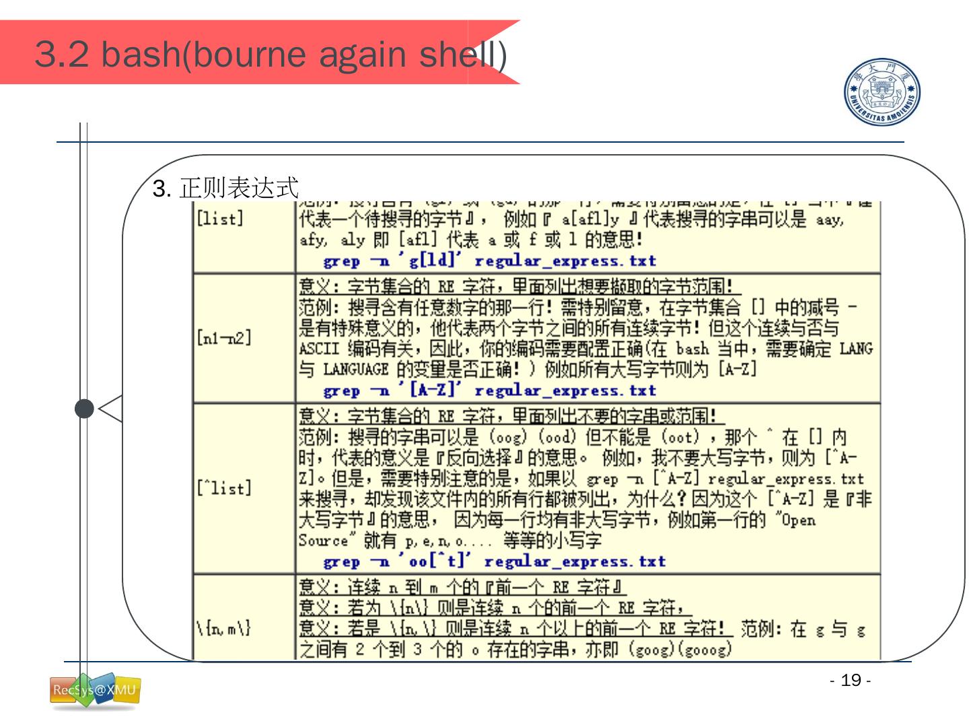Click the underlined line '意义：连续 n 到 m 个的『前一个 RE 字符』'
The width and height of the screenshot is (969, 727).
(x=462, y=586)
